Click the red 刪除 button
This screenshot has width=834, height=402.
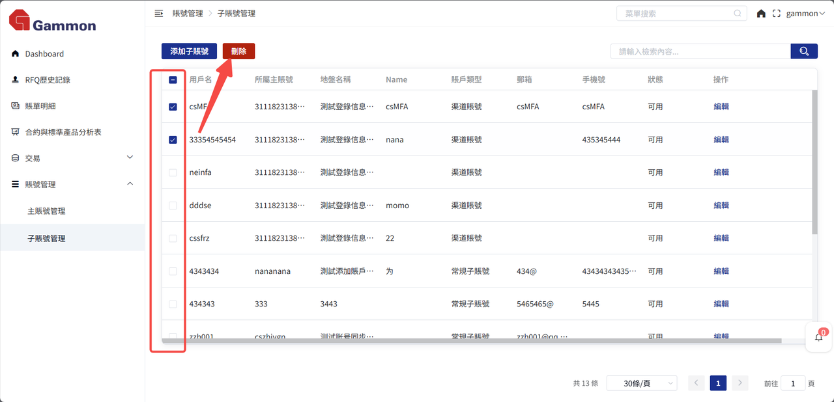pyautogui.click(x=238, y=51)
